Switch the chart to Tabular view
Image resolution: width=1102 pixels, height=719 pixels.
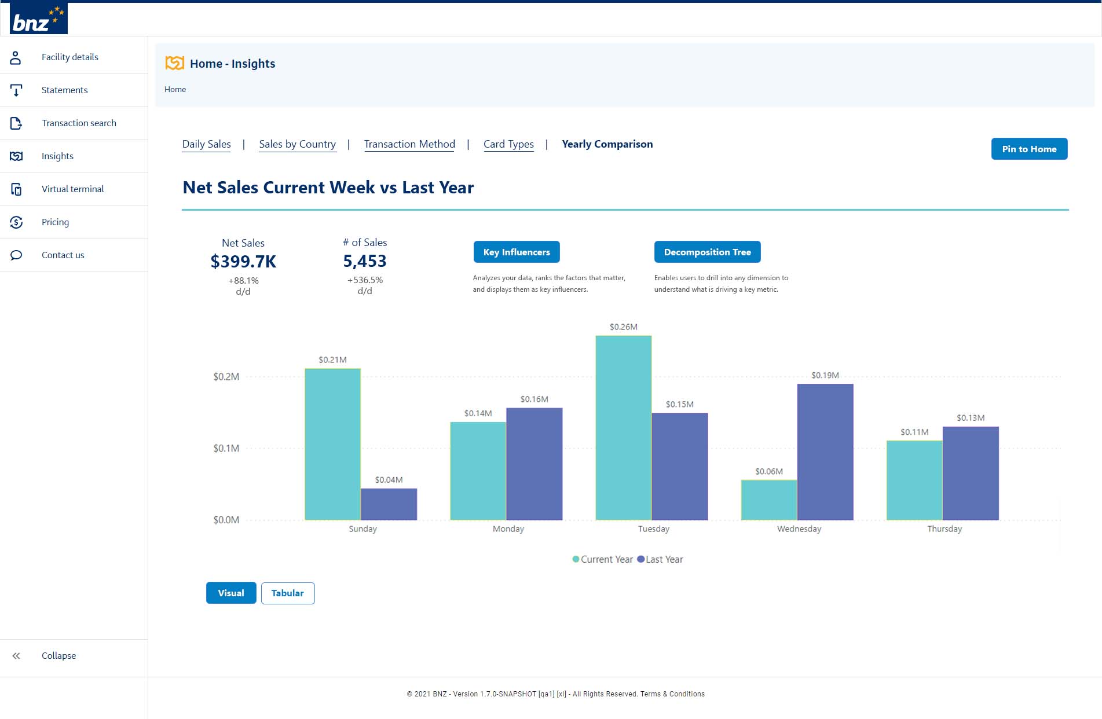tap(288, 593)
